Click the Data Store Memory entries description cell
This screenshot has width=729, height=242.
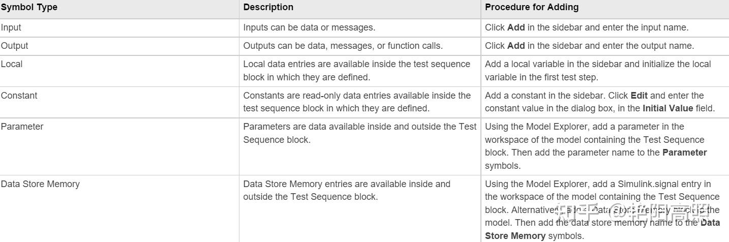(x=346, y=190)
